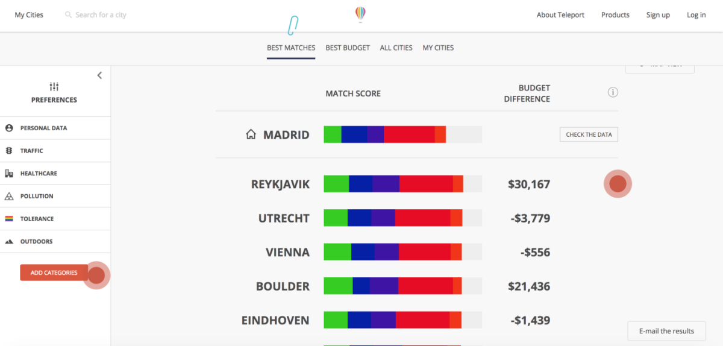
Task: Click the Teleport balloon logo
Action: pyautogui.click(x=360, y=14)
